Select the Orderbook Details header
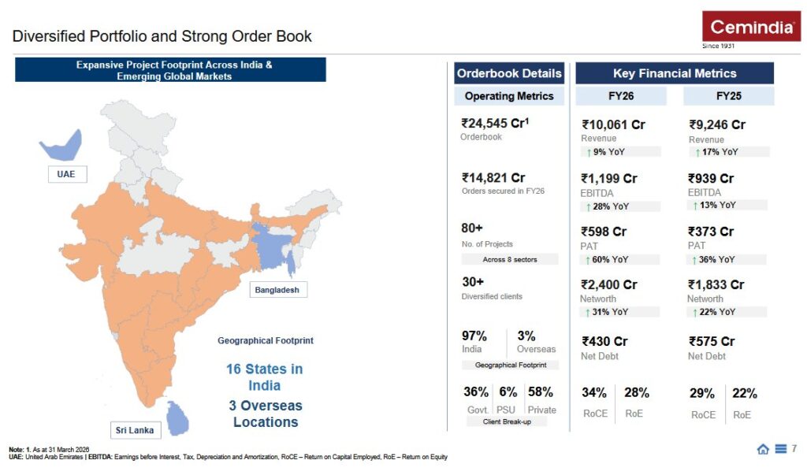Screen dimensions: 807x475 (509, 73)
